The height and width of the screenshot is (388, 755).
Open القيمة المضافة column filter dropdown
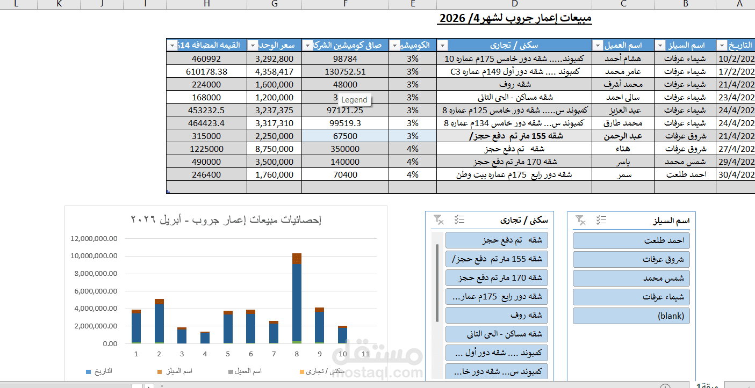(x=172, y=45)
